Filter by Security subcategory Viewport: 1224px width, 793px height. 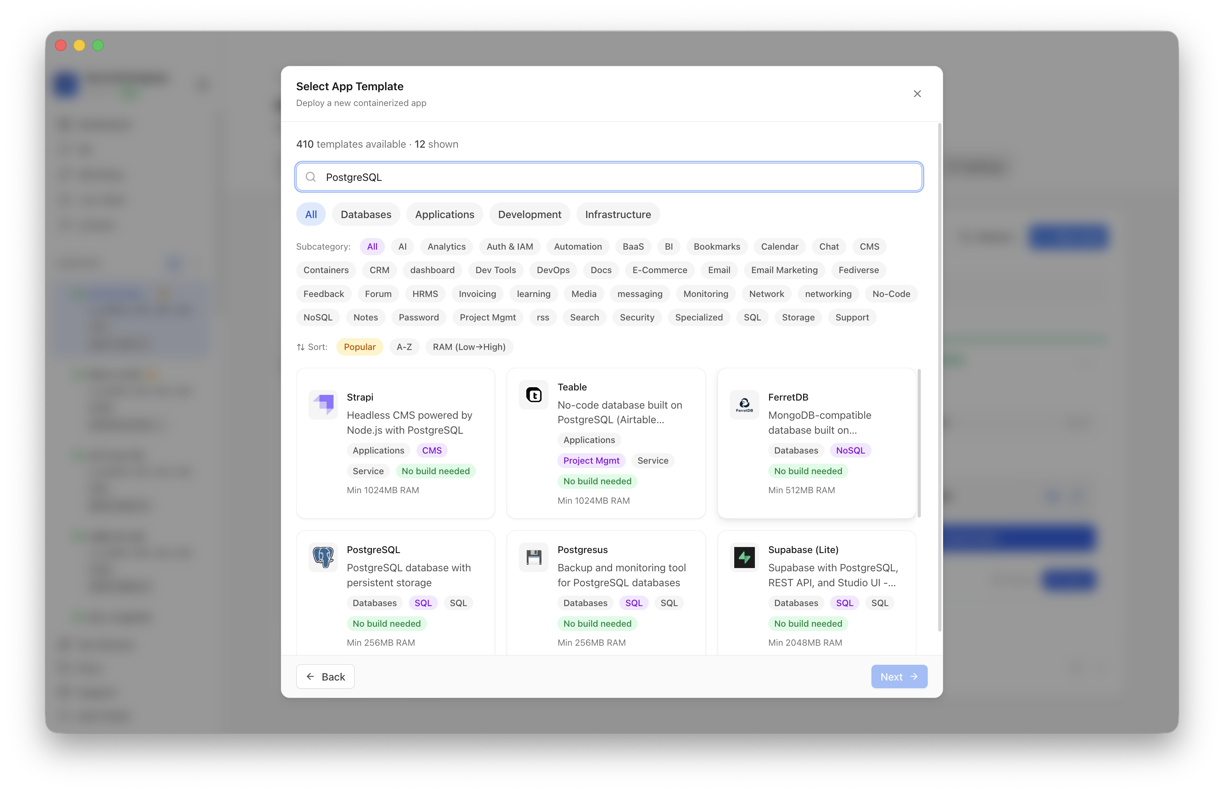pos(637,317)
